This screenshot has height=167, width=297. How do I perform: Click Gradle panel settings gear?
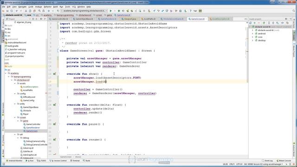(x=286, y=19)
